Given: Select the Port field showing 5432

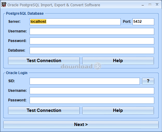Looking at the screenshot, I should click(143, 22).
